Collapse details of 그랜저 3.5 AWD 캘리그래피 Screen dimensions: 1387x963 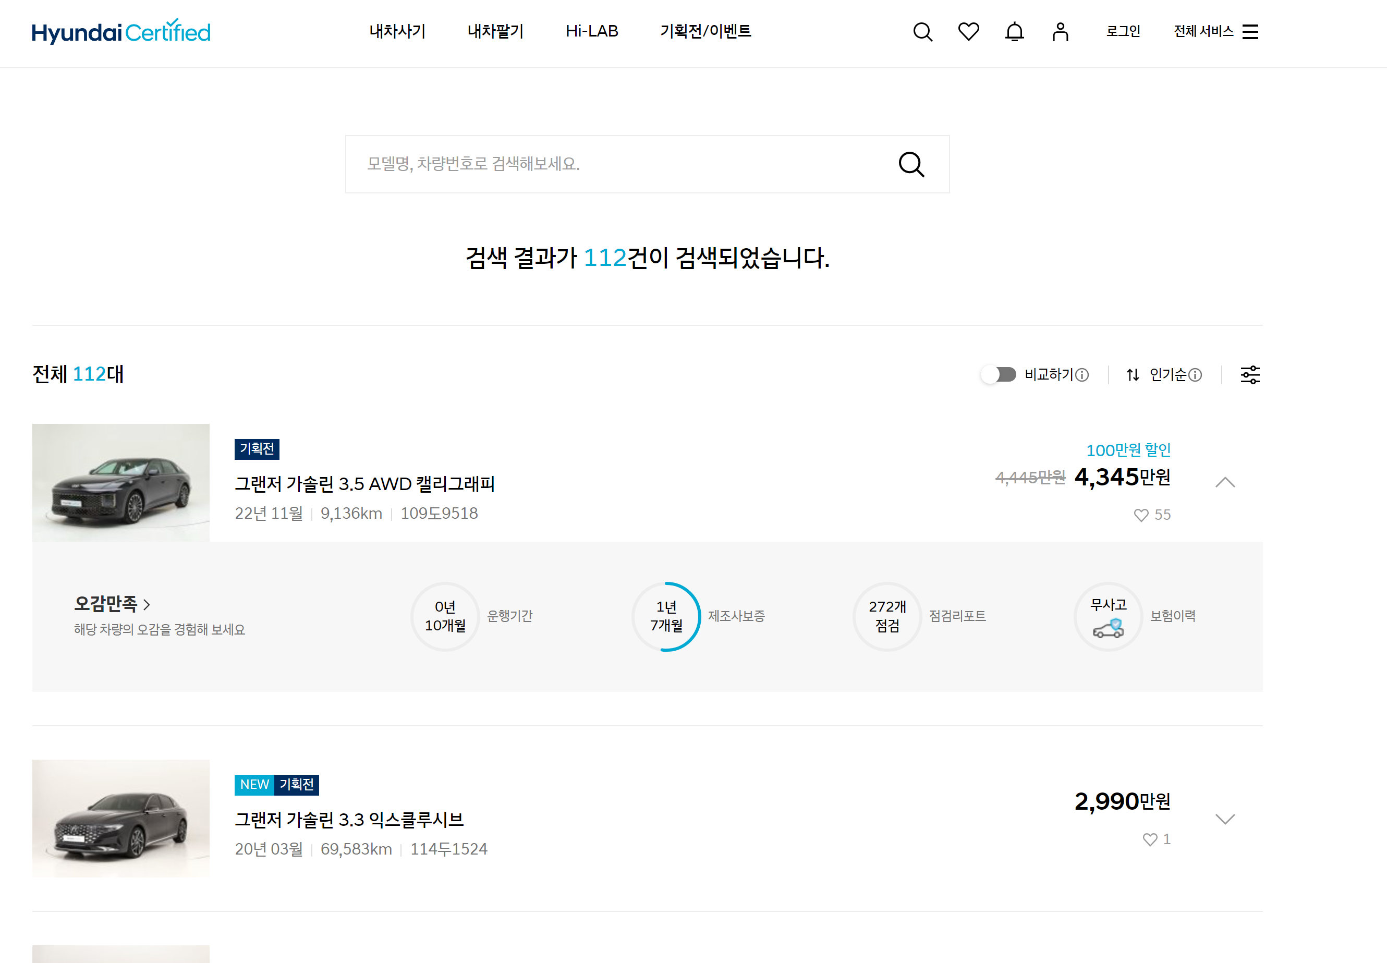tap(1225, 482)
